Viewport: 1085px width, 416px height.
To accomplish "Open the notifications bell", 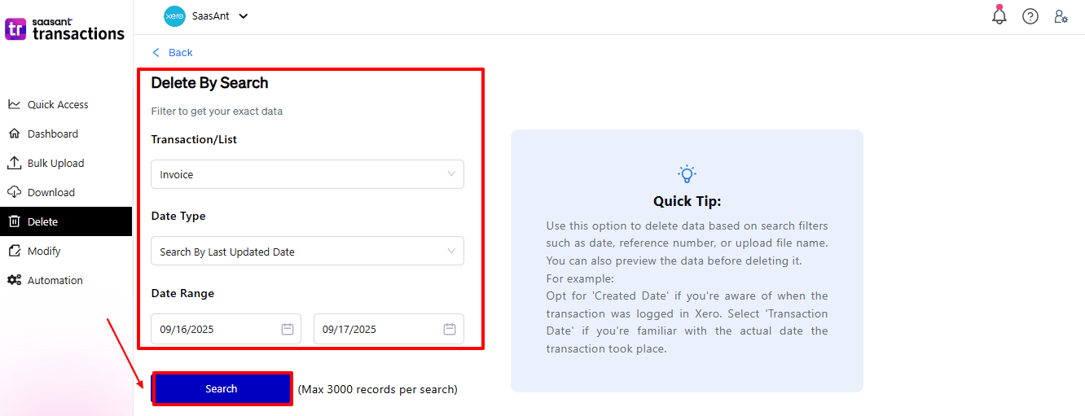I will (x=999, y=15).
